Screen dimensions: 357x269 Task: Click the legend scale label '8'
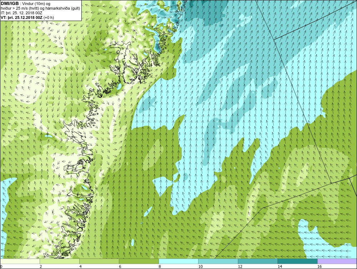click(x=160, y=267)
